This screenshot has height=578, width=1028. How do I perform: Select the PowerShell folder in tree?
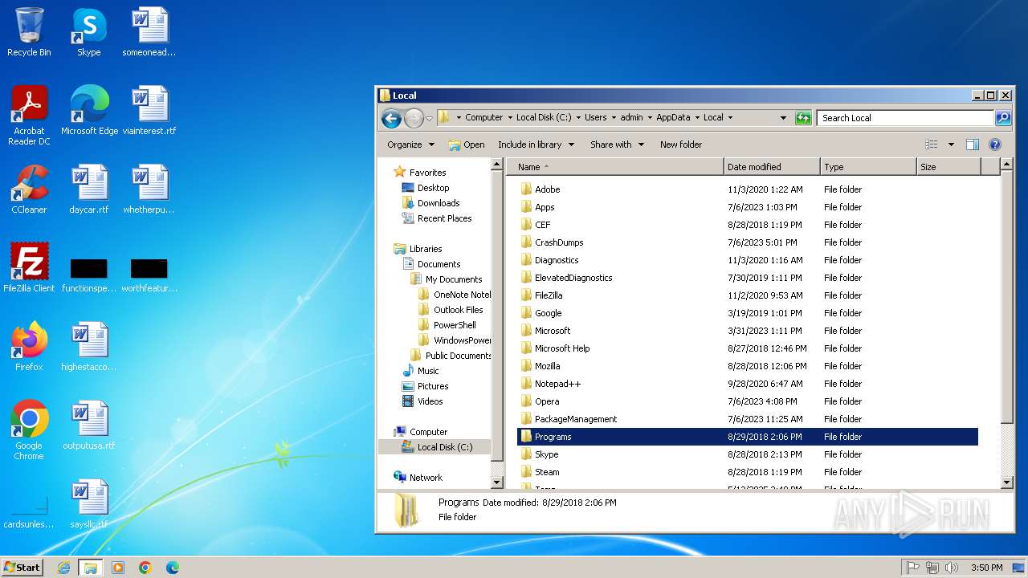point(455,325)
